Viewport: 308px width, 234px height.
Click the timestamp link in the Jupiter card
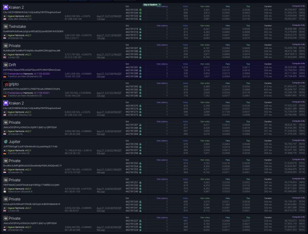(x=109, y=150)
